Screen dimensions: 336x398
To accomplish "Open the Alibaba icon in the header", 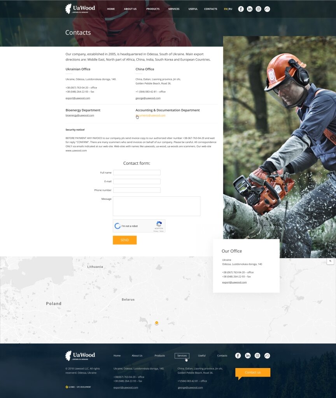I will pos(267,9).
